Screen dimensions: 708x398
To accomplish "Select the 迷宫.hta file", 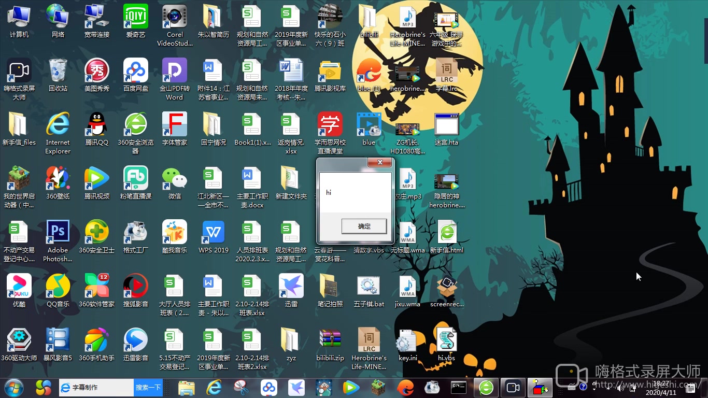I will pyautogui.click(x=447, y=129).
